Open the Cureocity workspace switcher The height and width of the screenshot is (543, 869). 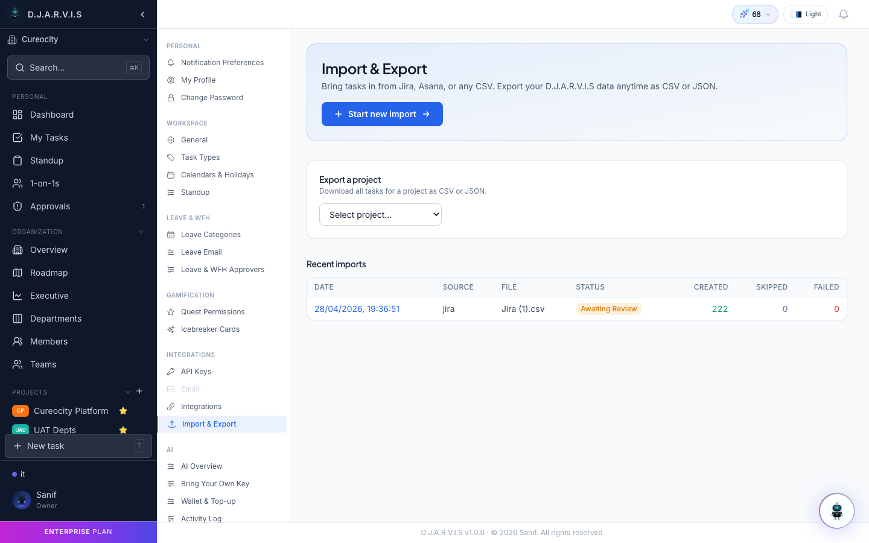tap(78, 40)
